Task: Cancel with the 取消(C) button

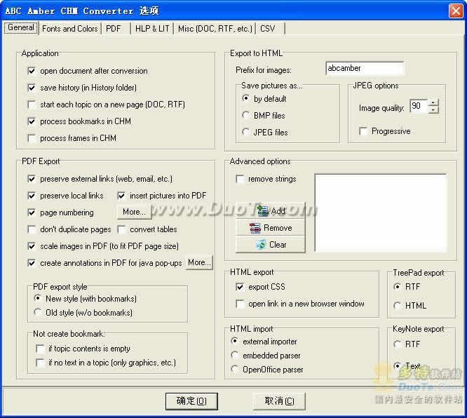Action: (279, 401)
